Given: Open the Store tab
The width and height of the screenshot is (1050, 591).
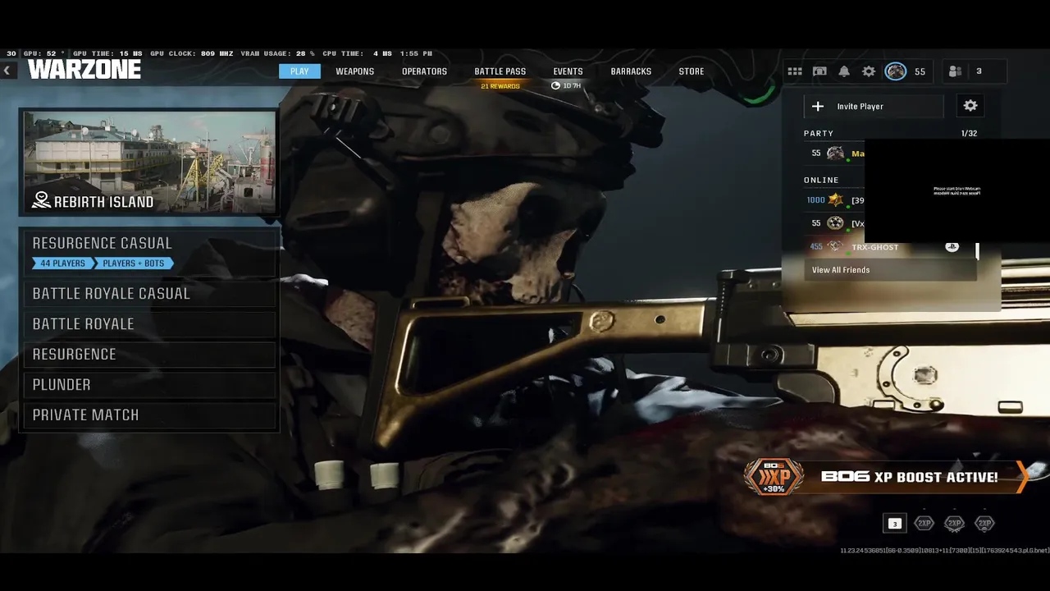Looking at the screenshot, I should (692, 71).
